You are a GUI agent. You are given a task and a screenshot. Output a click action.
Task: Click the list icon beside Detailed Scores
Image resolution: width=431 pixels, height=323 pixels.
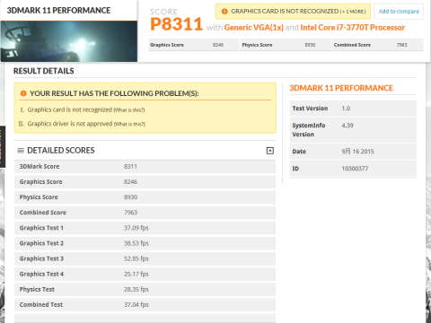21,151
